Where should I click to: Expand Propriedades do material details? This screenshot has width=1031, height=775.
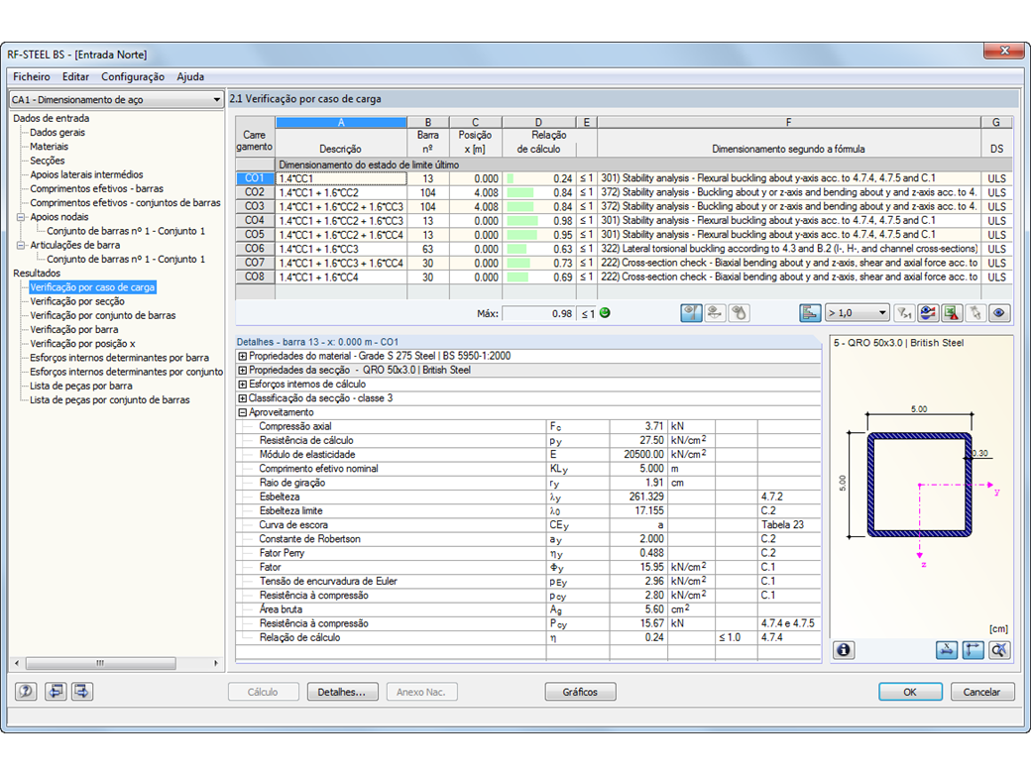(x=242, y=356)
